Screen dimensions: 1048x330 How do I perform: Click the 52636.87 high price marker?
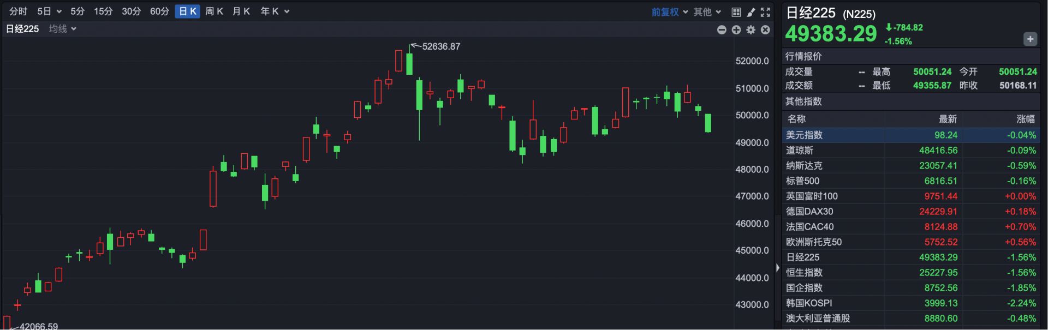pos(440,47)
